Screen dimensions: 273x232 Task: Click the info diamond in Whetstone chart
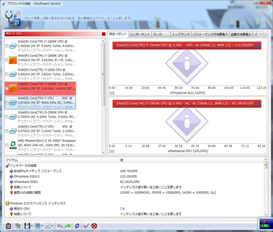point(187,121)
